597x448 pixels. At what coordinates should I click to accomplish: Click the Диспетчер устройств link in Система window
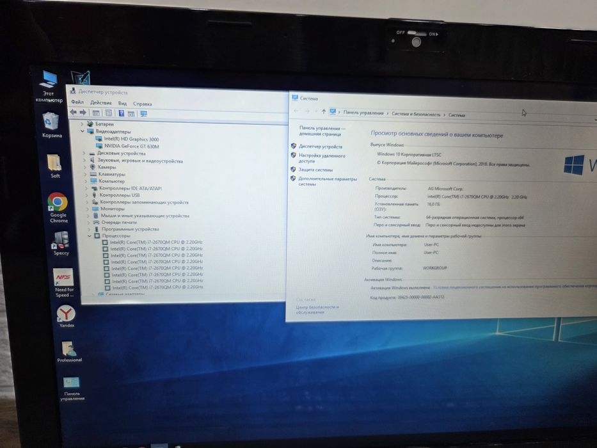click(320, 147)
